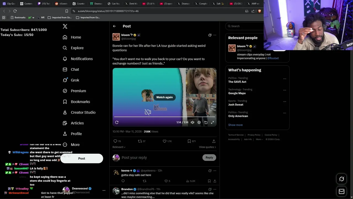Open Chat in X sidebar
The height and width of the screenshot is (199, 353).
tap(71, 69)
